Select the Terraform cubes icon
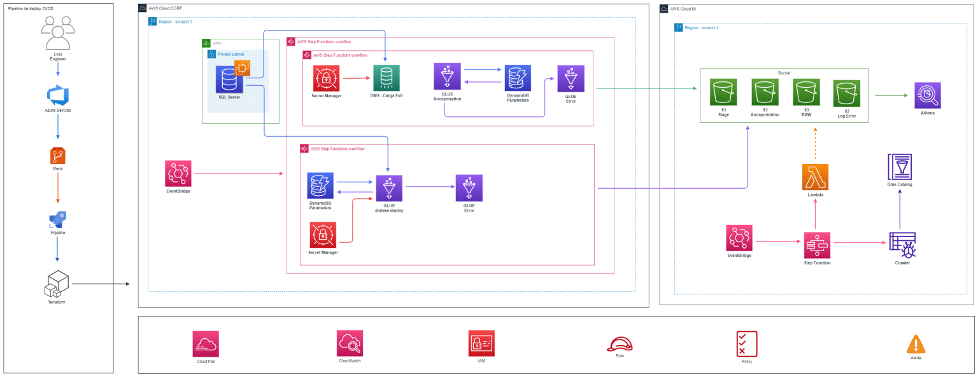Viewport: 978px width, 377px height. 56,284
